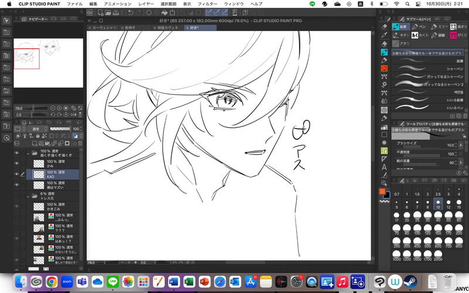The height and width of the screenshot is (293, 469).
Task: Toggle visibility of the KAO layer
Action: click(17, 174)
